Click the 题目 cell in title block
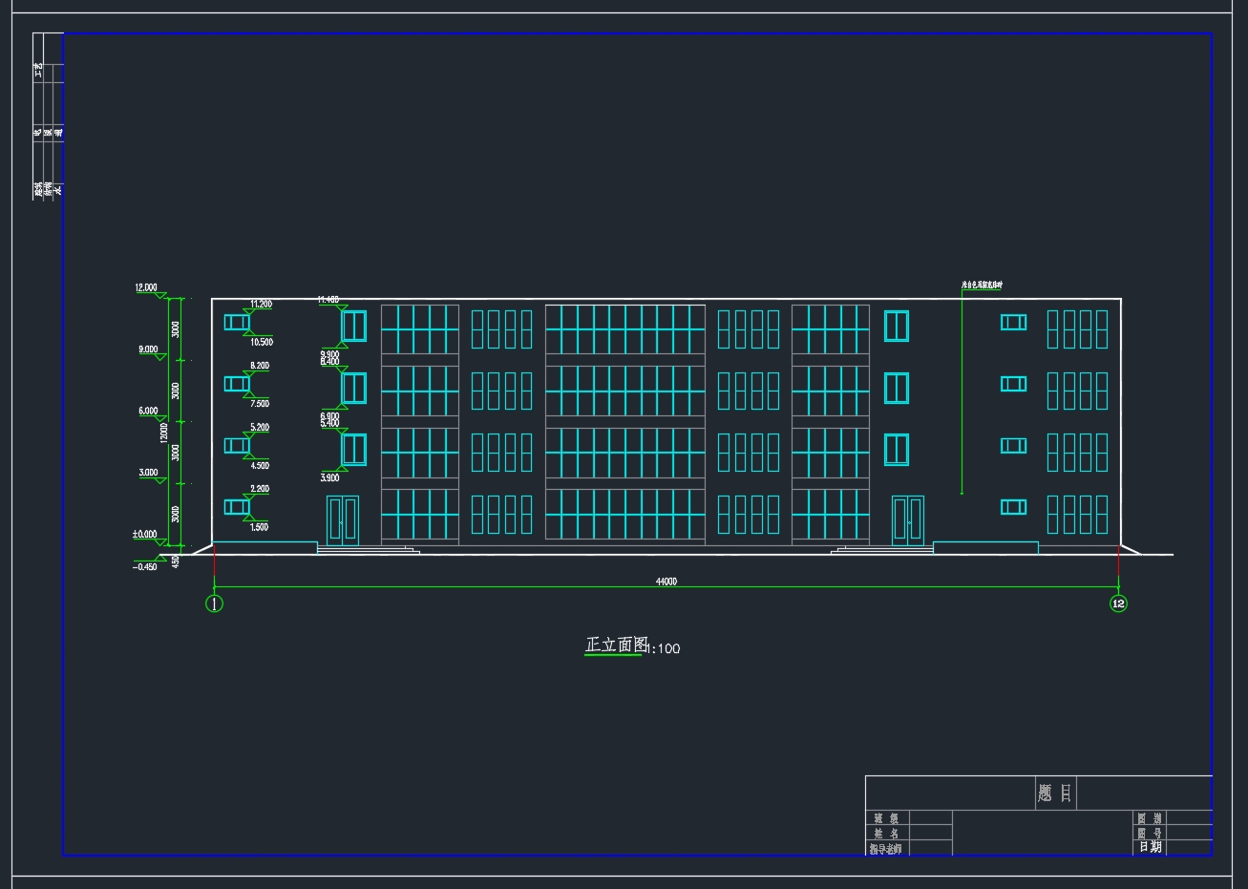 coord(1054,794)
